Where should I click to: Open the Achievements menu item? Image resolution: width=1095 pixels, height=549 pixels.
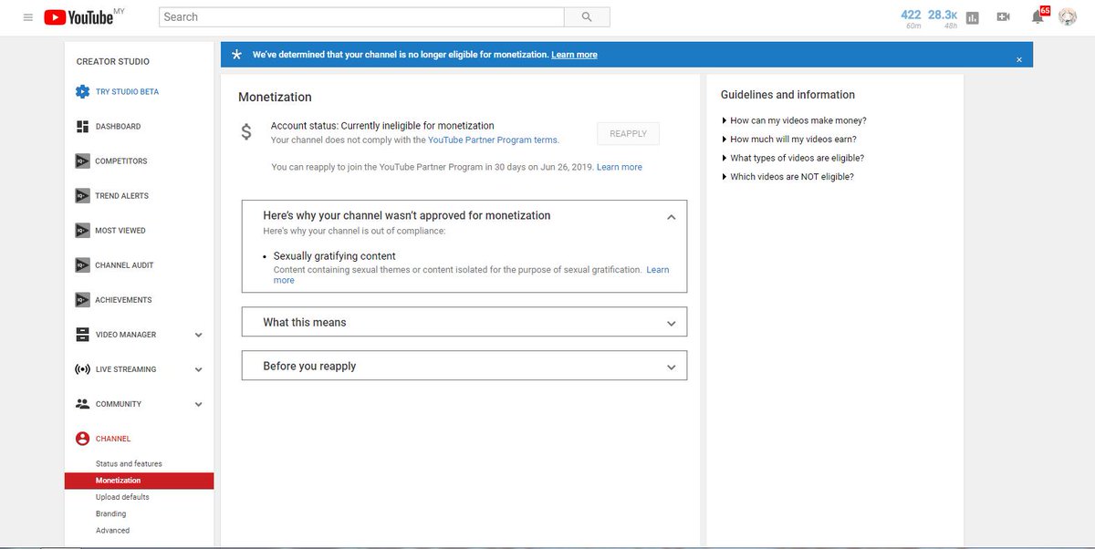click(x=123, y=300)
